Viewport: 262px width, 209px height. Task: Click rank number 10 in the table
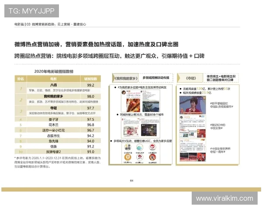[21, 152]
